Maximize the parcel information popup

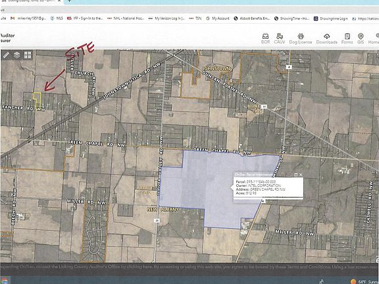(x=295, y=175)
